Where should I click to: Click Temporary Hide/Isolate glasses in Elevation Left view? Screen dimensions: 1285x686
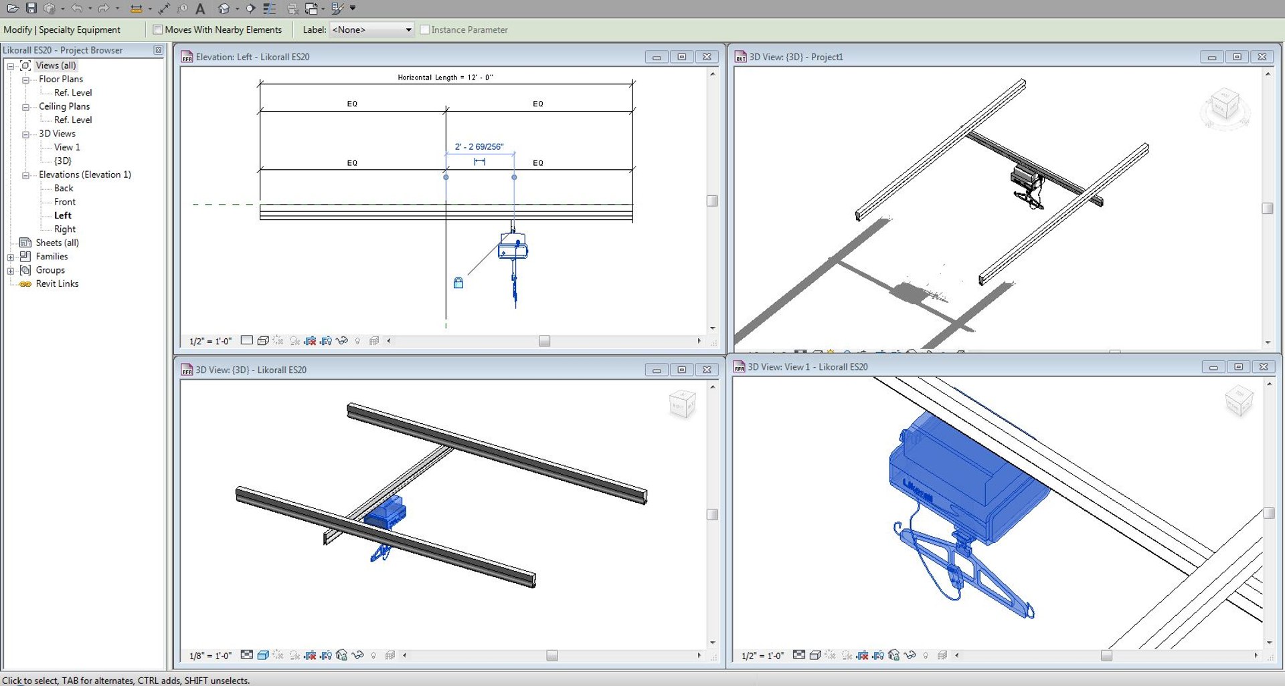click(x=342, y=340)
